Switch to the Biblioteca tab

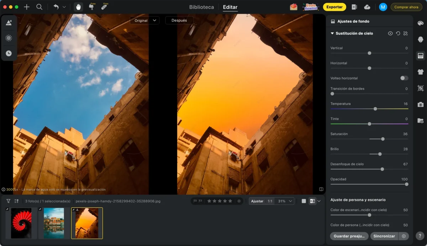coord(201,7)
